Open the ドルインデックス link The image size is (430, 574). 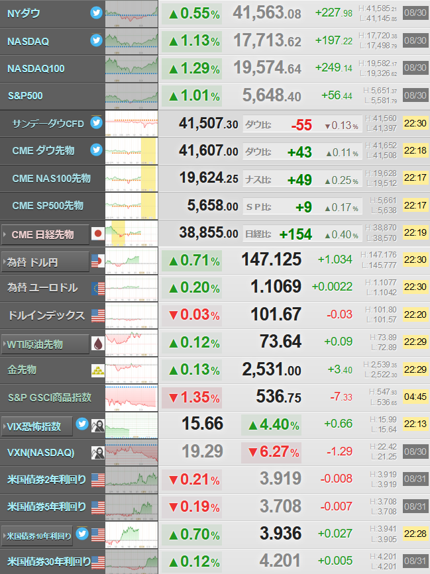[x=46, y=315]
